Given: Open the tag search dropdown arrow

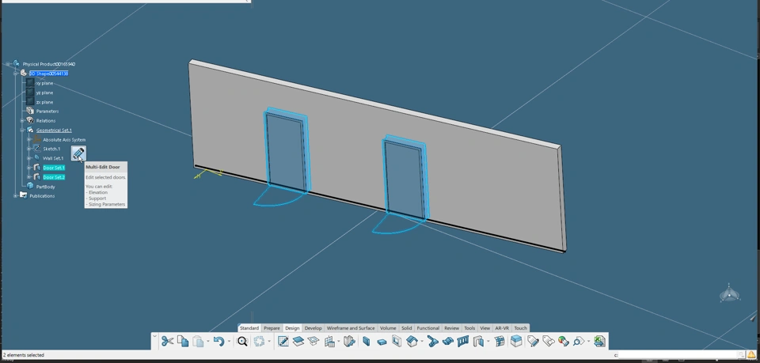Looking at the screenshot, I should coord(588,341).
